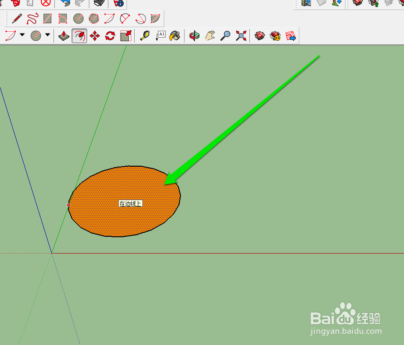Select the 3-Point Arc tool
This screenshot has height=345, width=404.
click(x=141, y=19)
